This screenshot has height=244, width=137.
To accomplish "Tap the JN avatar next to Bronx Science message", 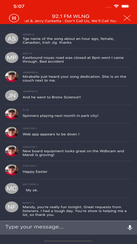I will [x=12, y=95].
